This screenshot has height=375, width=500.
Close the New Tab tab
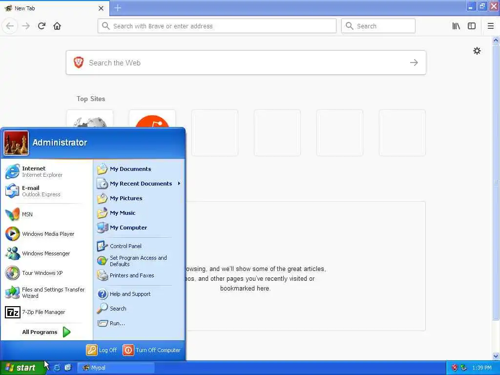[101, 8]
